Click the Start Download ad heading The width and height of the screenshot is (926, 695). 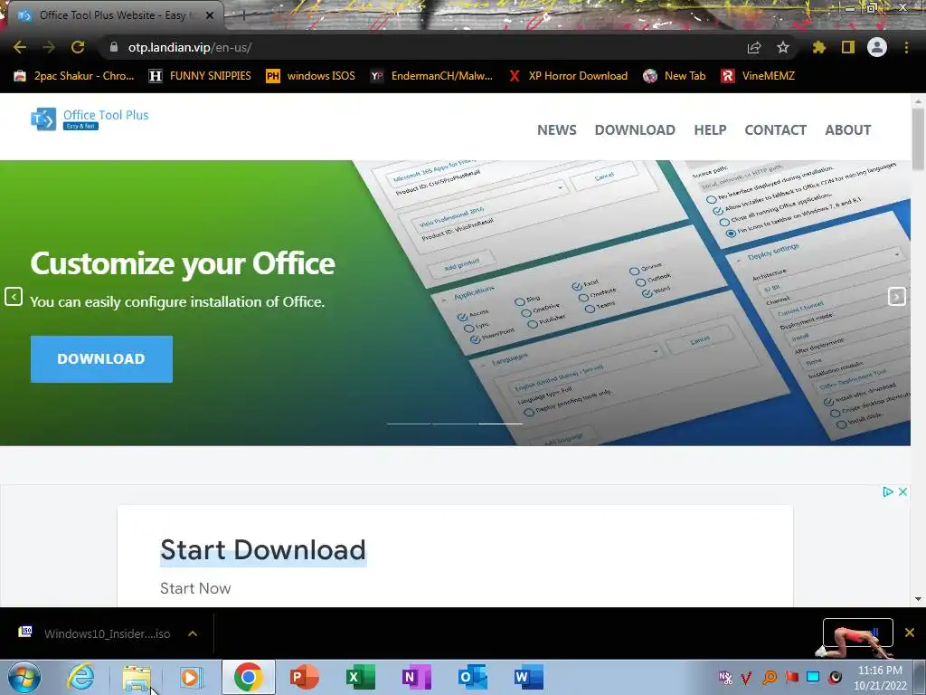pyautogui.click(x=263, y=551)
